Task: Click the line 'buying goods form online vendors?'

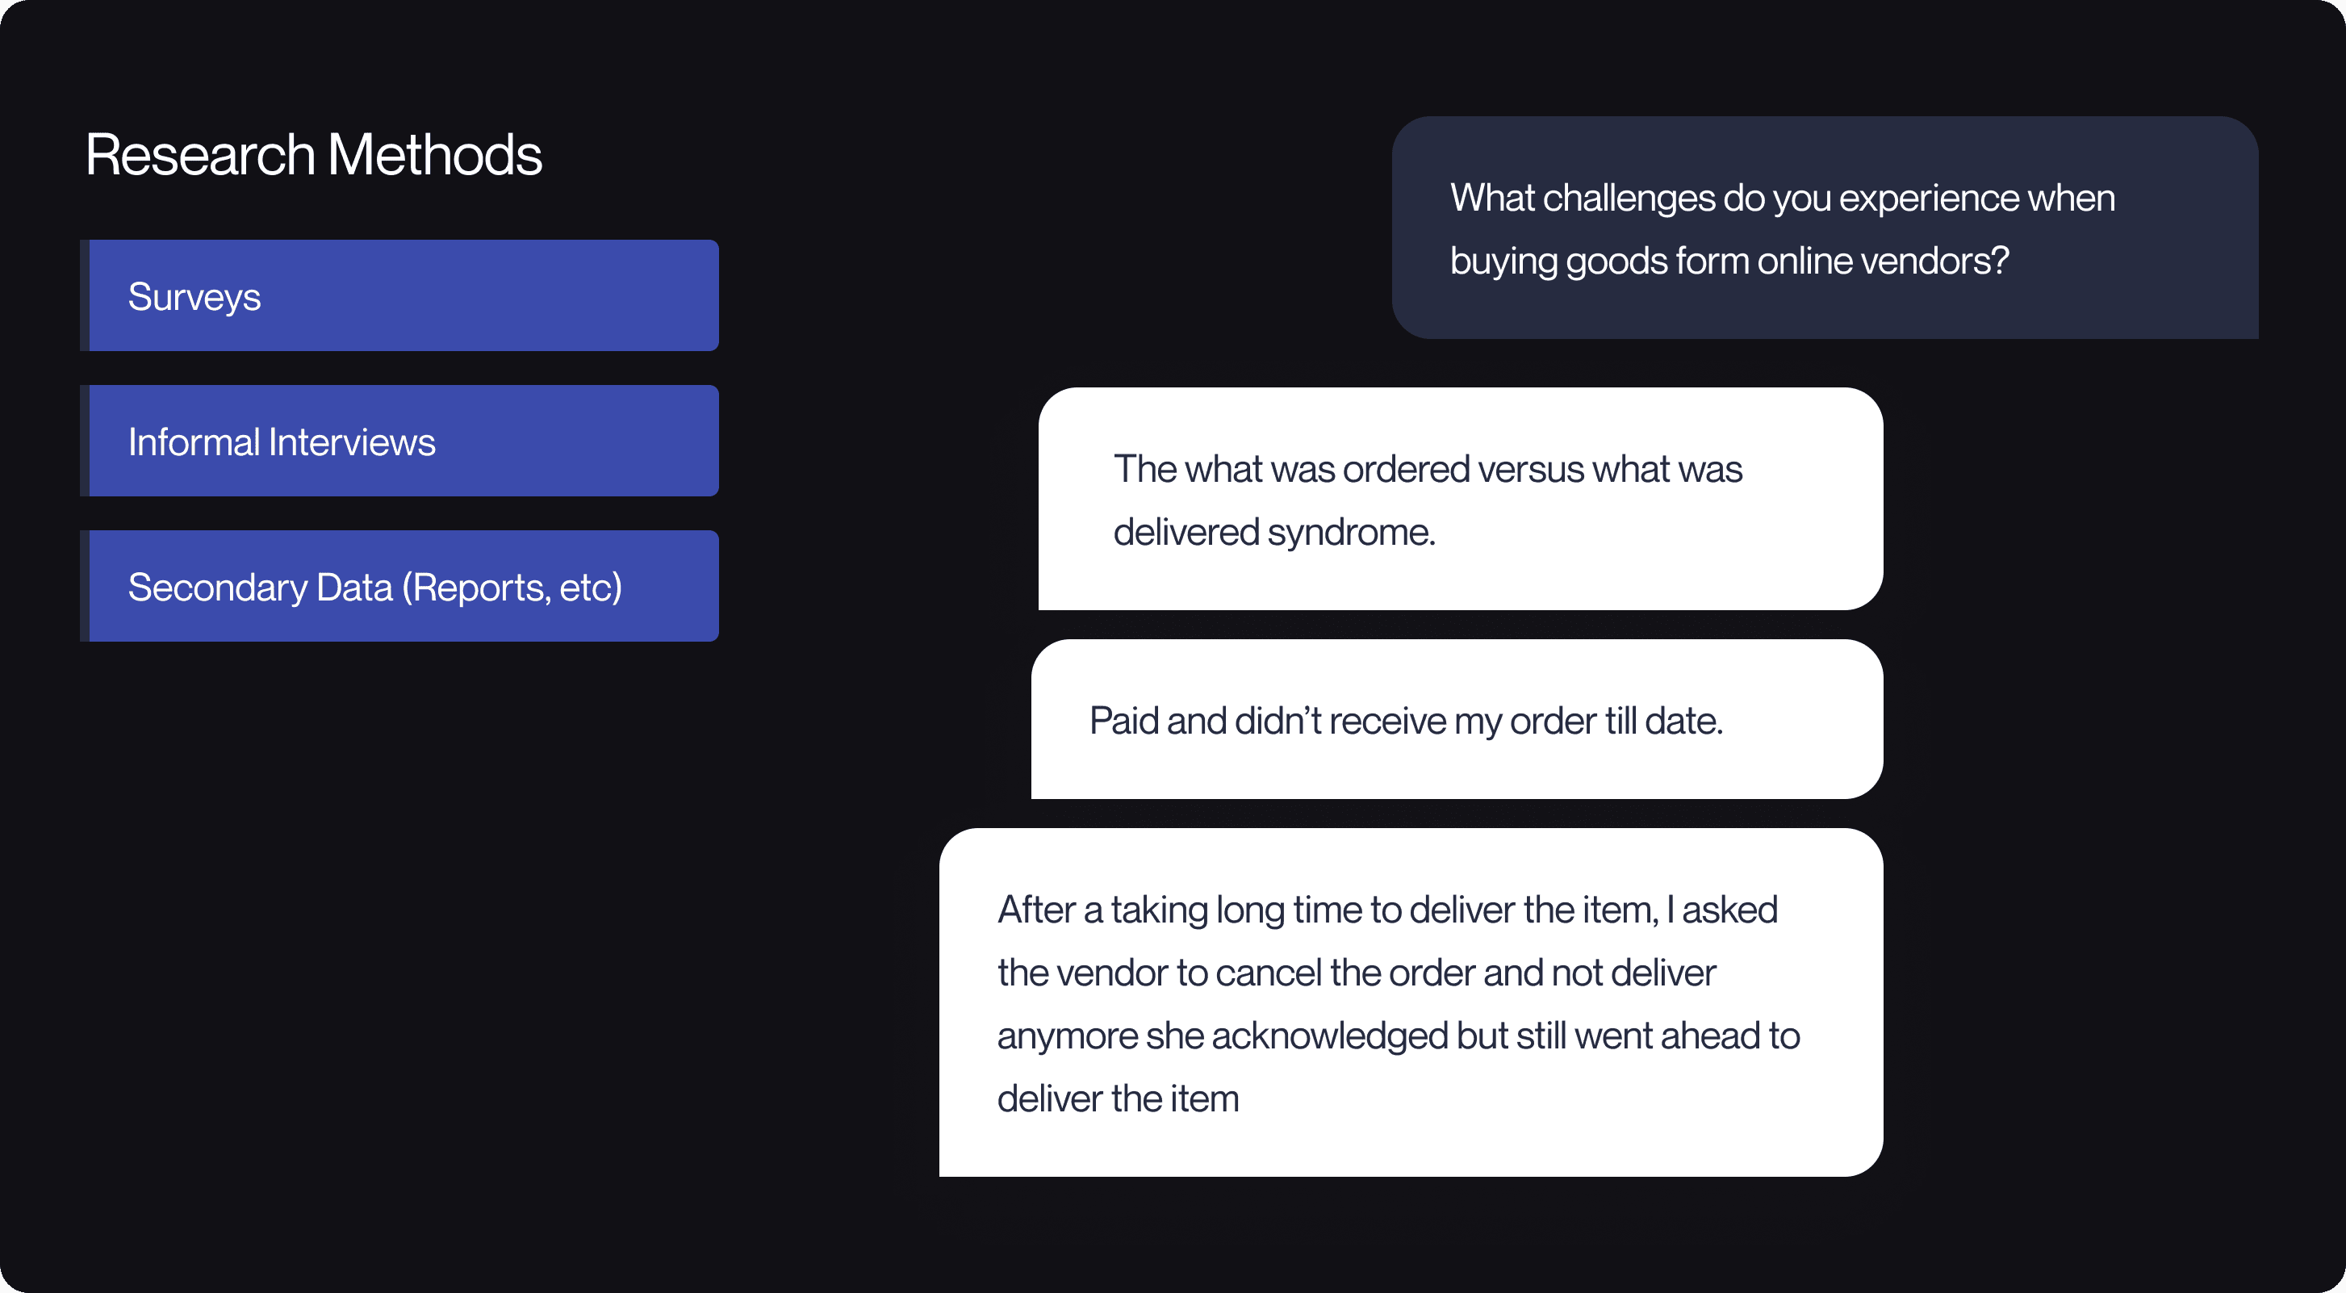Action: click(x=1729, y=262)
